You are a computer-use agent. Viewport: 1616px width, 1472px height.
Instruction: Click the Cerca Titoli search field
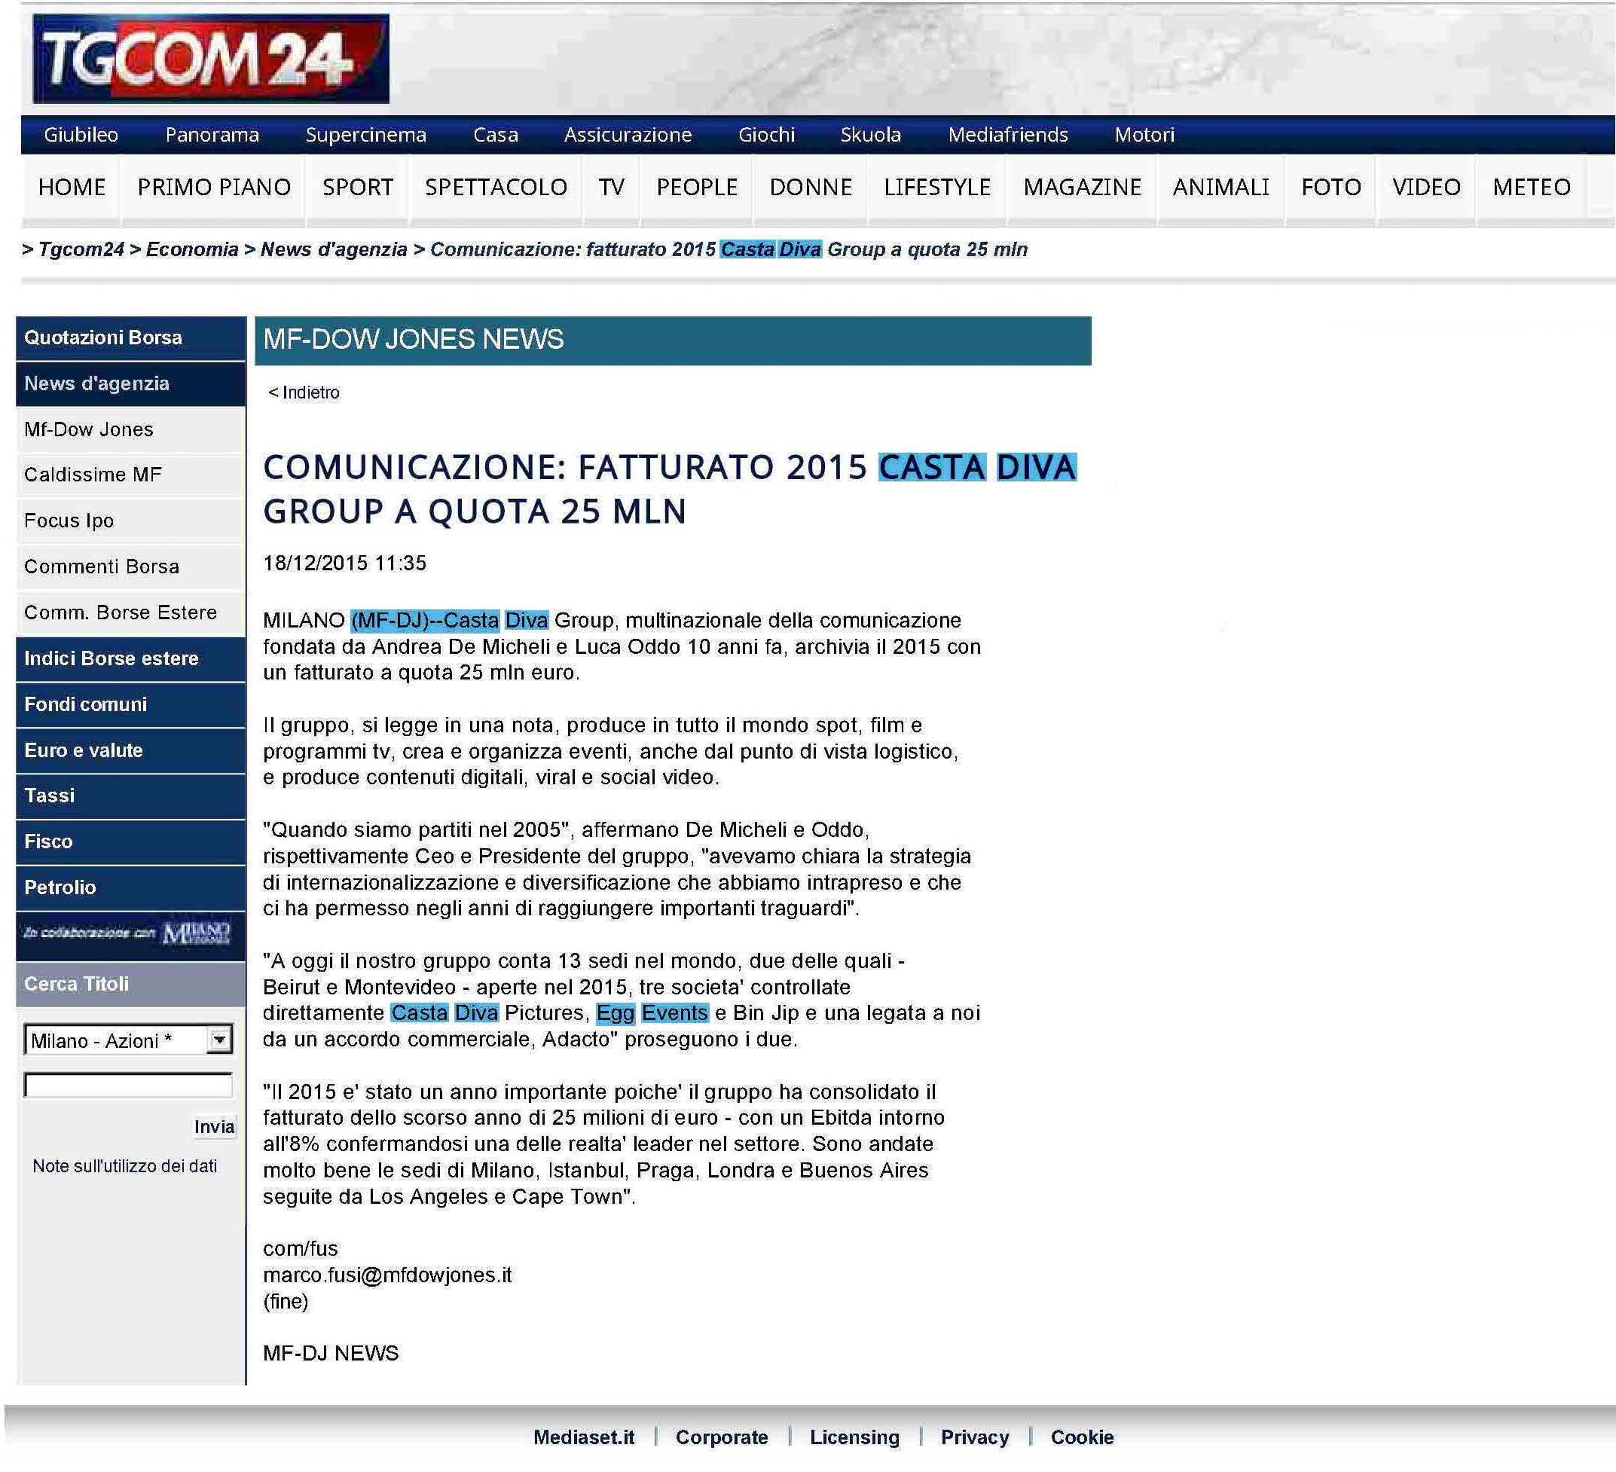click(x=128, y=1086)
